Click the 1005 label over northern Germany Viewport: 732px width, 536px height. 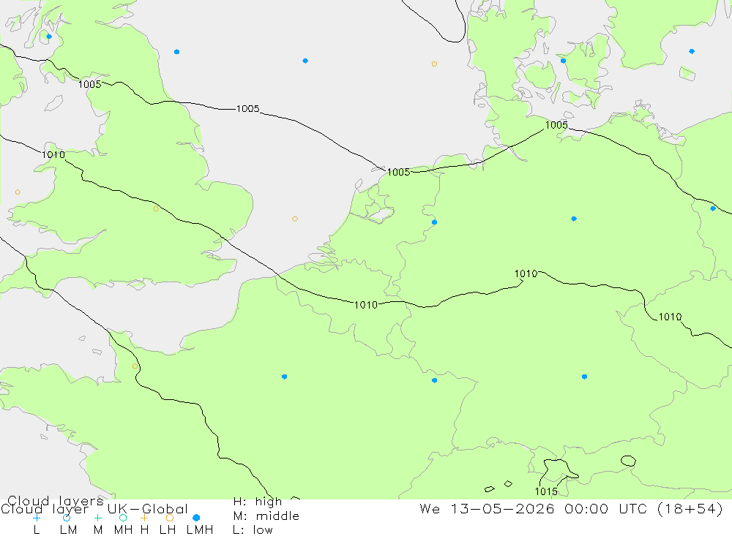pyautogui.click(x=556, y=125)
